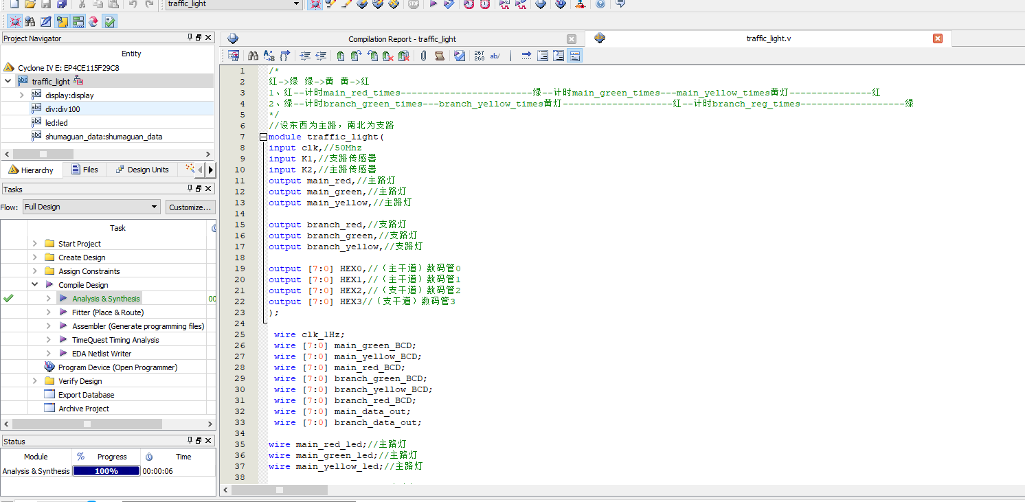Toggle the pin on the Project Navigator panel

coord(190,38)
